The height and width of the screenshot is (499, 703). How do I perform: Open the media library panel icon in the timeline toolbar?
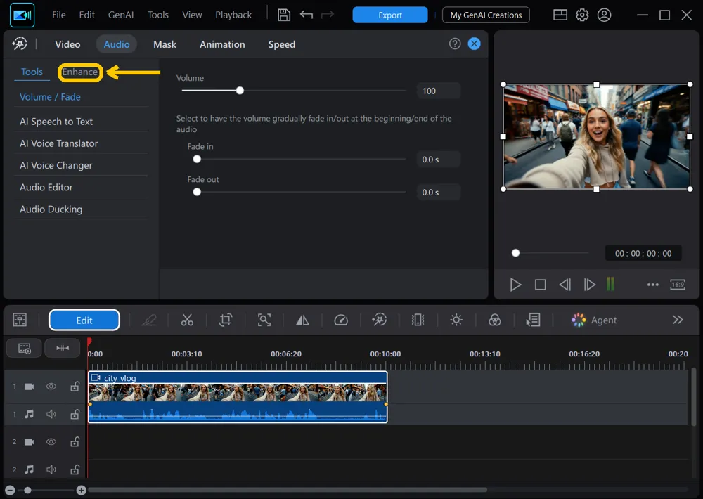click(x=20, y=320)
